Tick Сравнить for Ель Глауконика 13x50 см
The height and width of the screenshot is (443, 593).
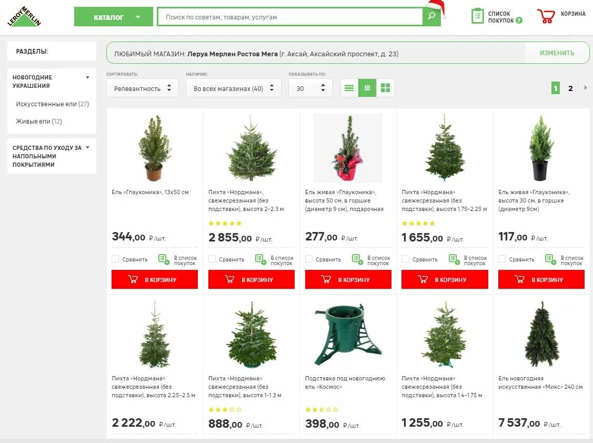click(115, 259)
